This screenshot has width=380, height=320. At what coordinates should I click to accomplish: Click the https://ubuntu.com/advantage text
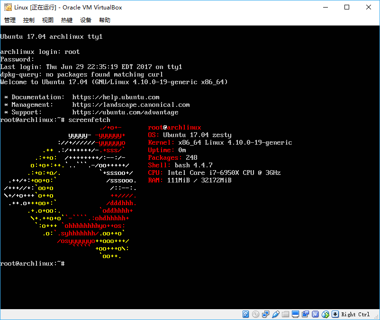click(x=125, y=112)
